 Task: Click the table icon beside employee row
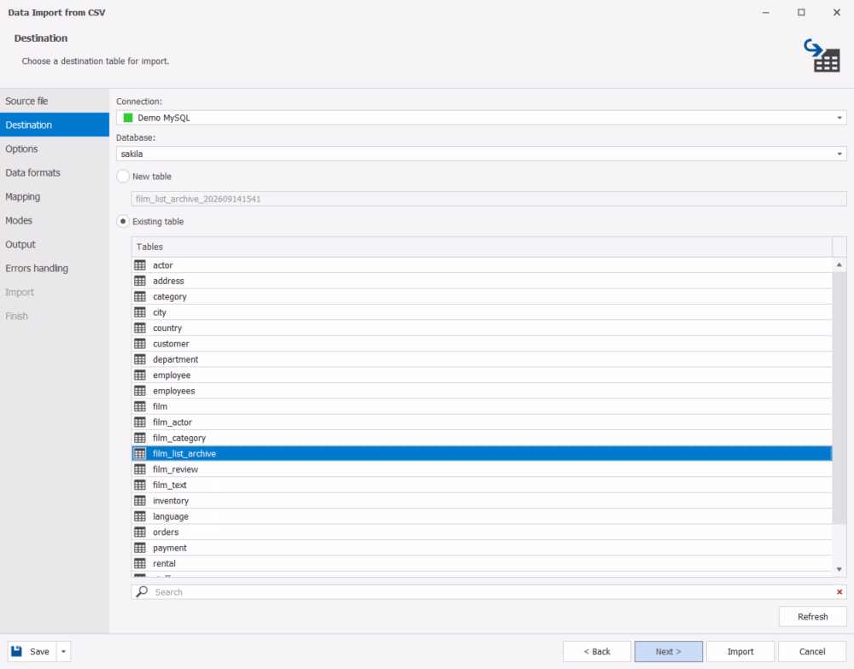(140, 375)
